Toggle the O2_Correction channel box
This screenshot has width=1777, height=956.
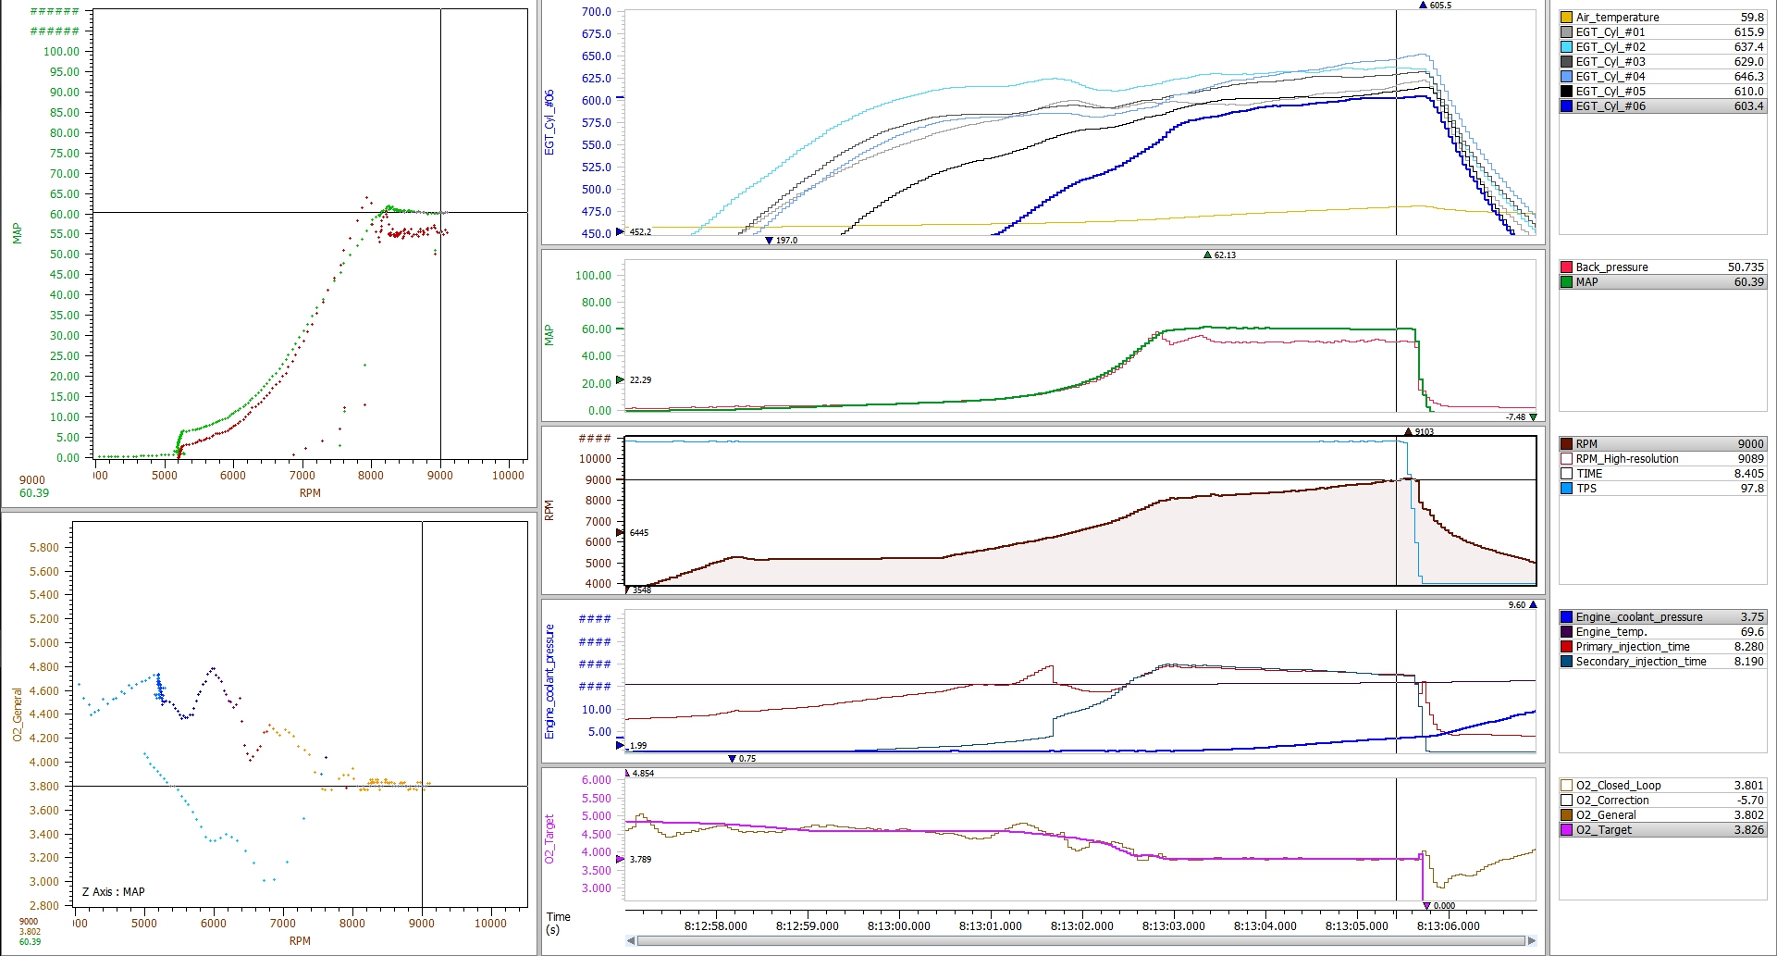click(x=1566, y=801)
